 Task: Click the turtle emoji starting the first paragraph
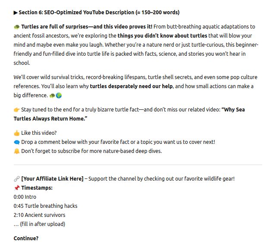pyautogui.click(x=16, y=27)
